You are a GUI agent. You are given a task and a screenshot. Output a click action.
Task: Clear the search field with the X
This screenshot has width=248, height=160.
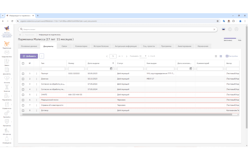[x=214, y=29]
